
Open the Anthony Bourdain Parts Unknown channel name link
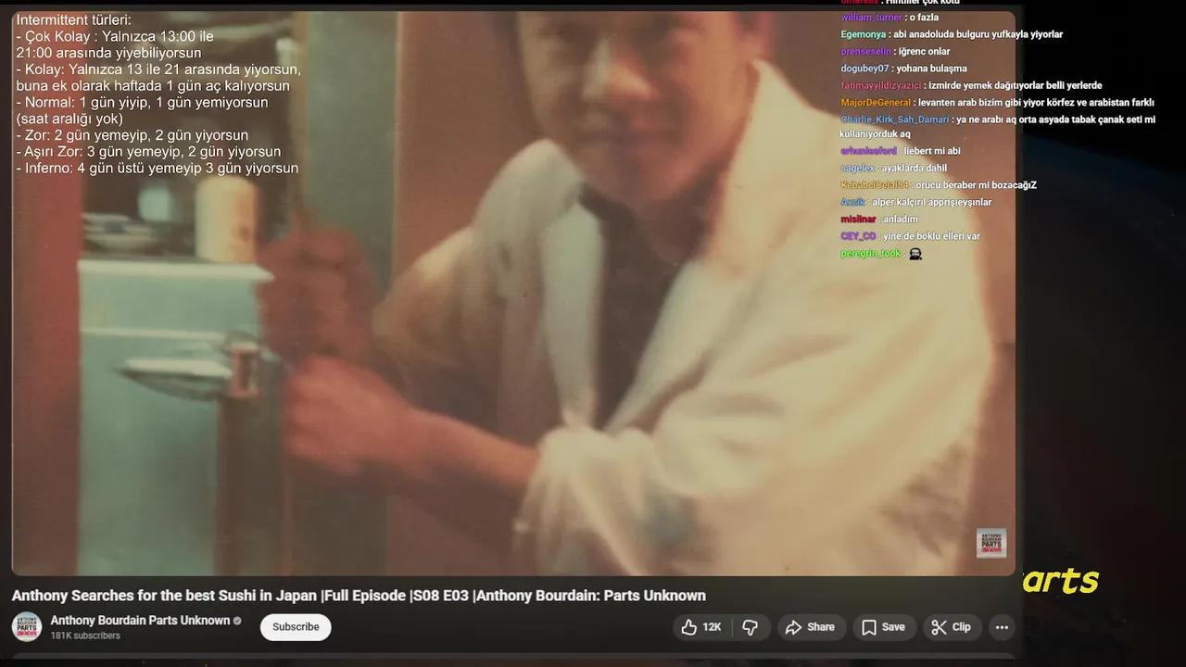[140, 621]
